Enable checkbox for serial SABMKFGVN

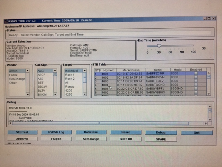(x=196, y=77)
